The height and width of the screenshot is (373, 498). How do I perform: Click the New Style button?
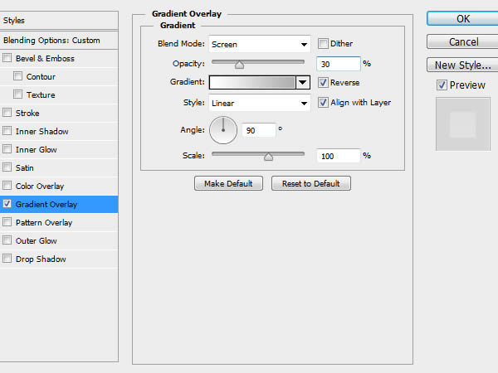462,65
